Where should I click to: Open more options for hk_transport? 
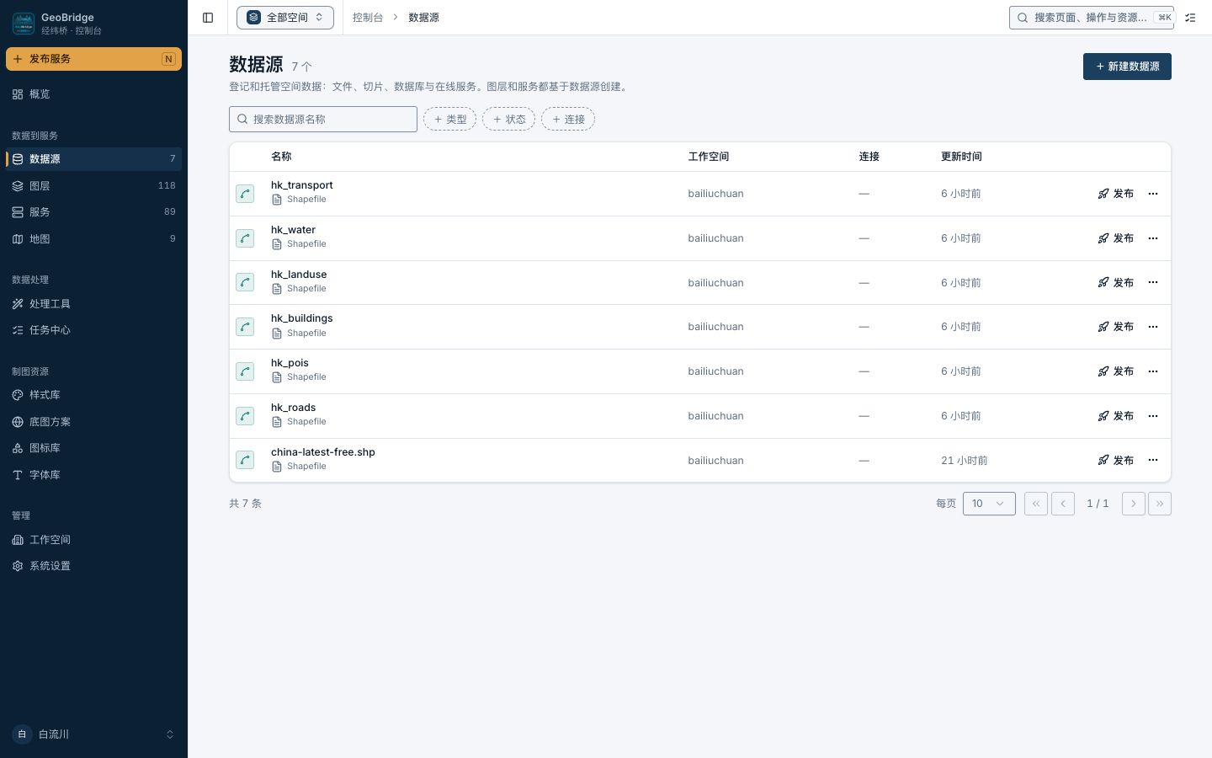pos(1153,194)
